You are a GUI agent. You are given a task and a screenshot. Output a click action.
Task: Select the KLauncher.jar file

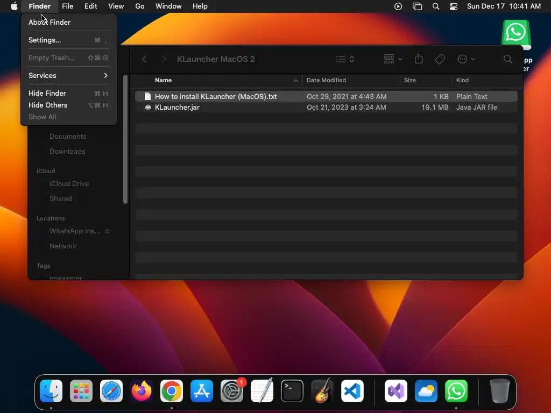click(326, 108)
